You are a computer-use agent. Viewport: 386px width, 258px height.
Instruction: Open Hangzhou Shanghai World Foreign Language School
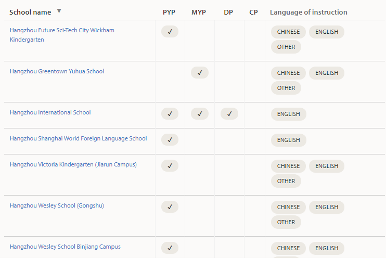tap(78, 138)
